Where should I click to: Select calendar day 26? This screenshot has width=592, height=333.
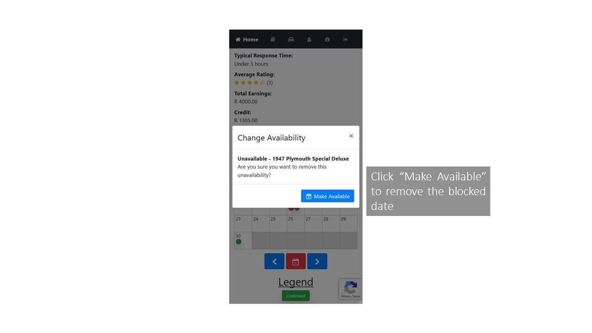click(x=296, y=224)
